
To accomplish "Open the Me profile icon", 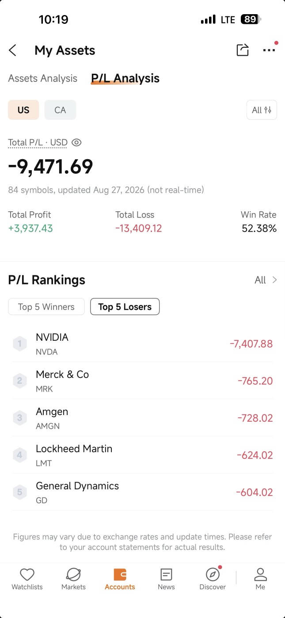I will point(260,575).
